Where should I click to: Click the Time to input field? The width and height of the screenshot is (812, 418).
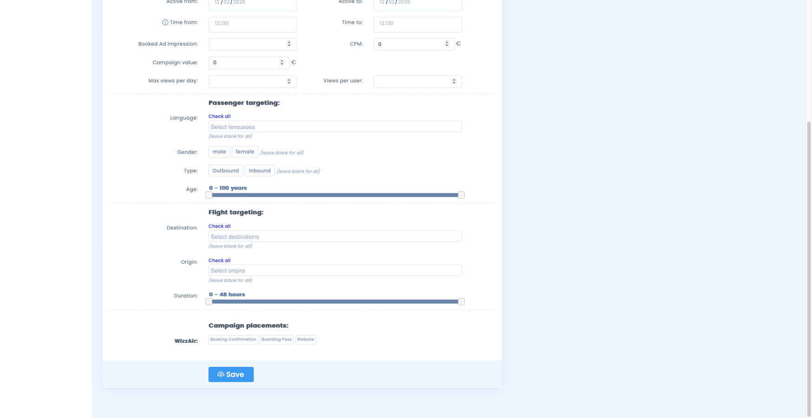point(417,24)
